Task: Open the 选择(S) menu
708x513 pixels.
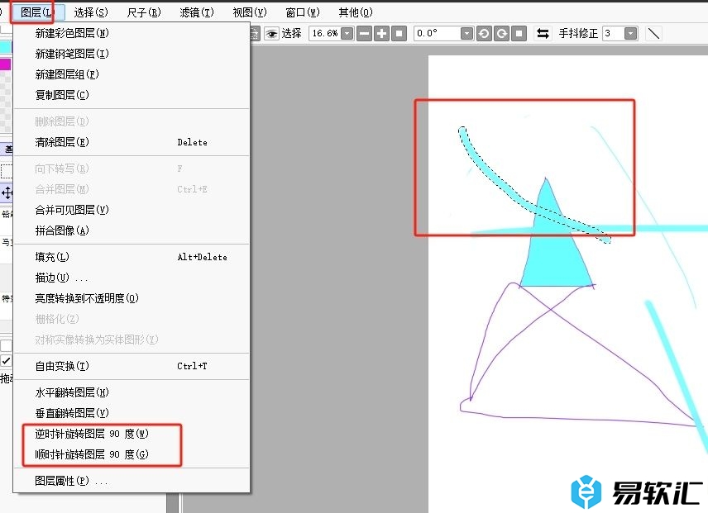Action: tap(91, 12)
